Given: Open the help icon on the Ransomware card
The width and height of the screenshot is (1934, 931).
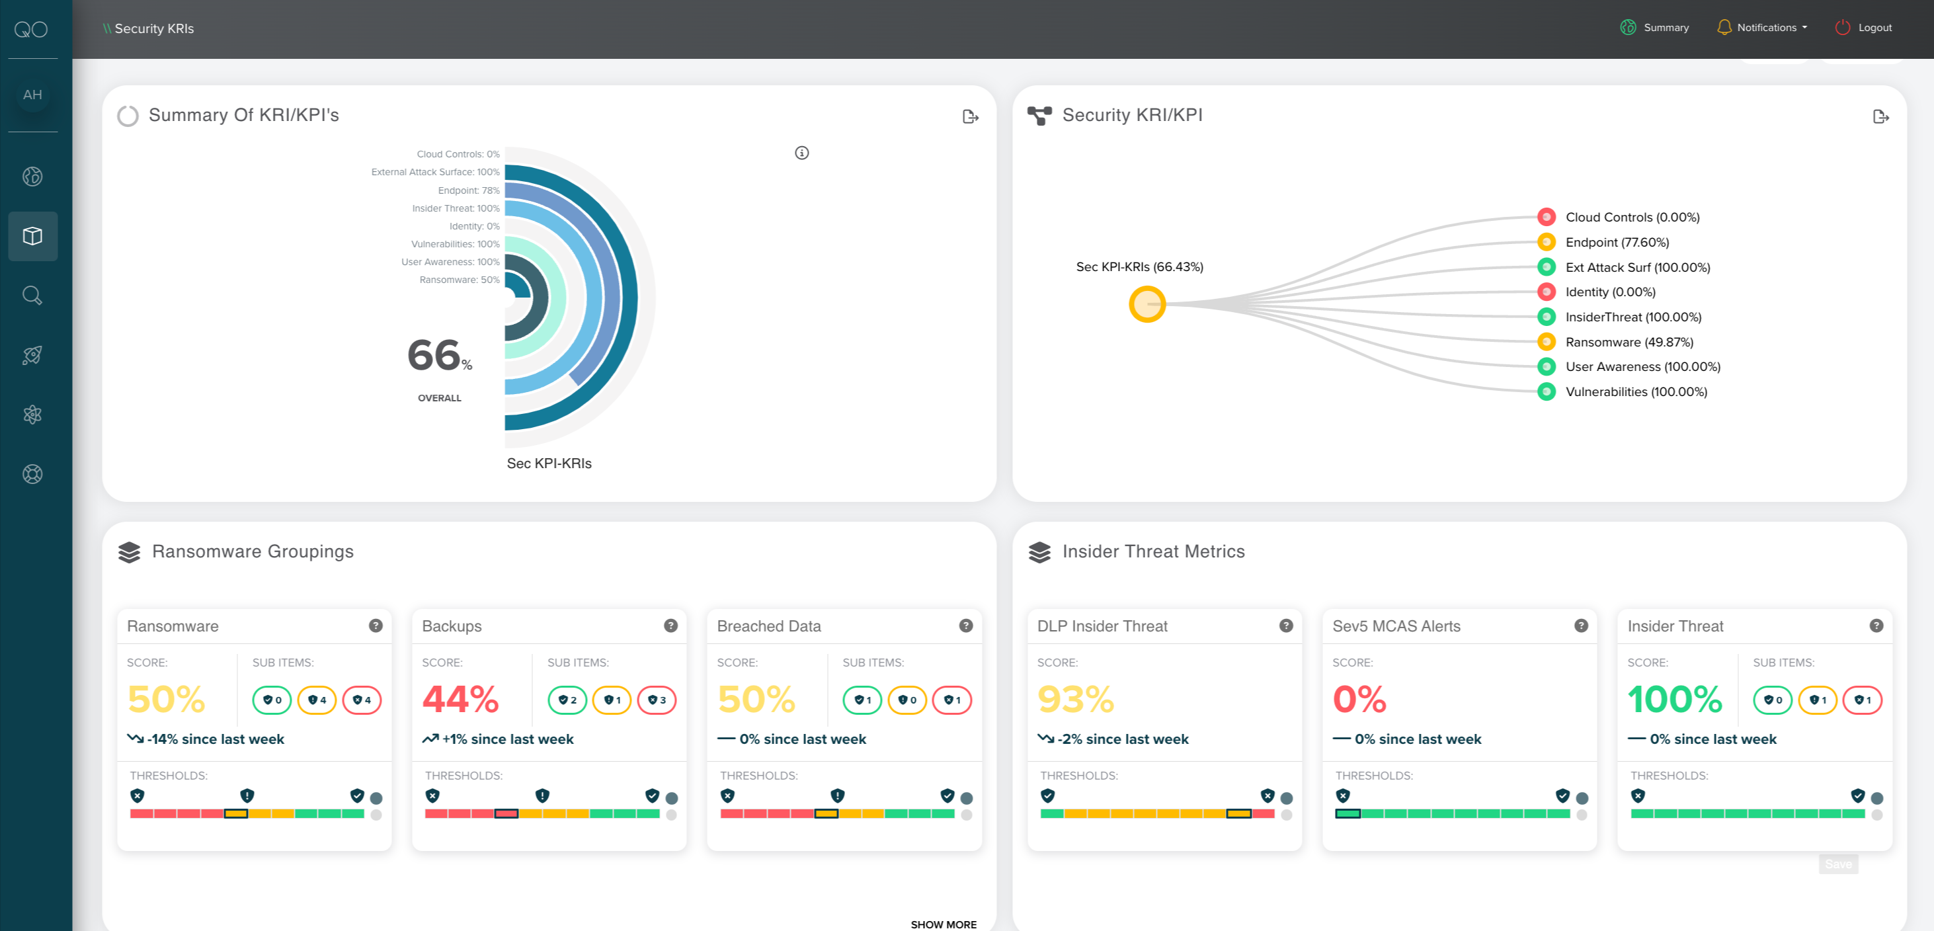Looking at the screenshot, I should click(x=376, y=626).
